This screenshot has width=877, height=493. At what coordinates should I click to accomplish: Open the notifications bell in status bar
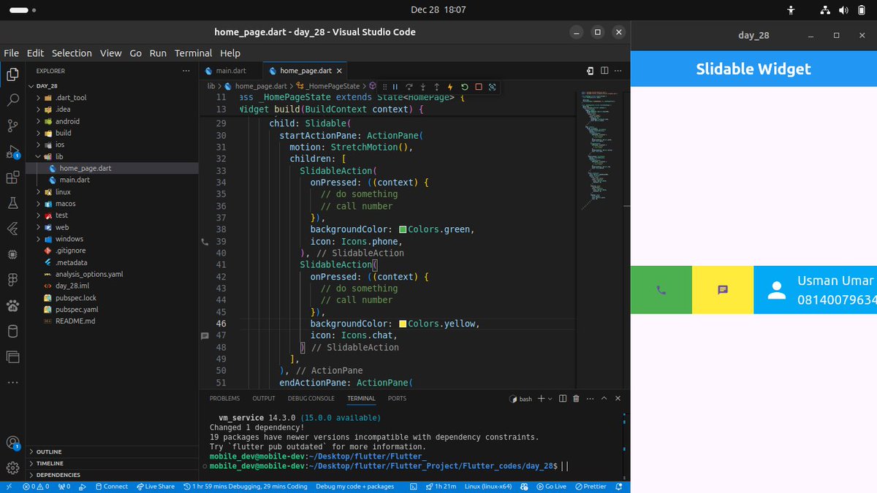(620, 486)
